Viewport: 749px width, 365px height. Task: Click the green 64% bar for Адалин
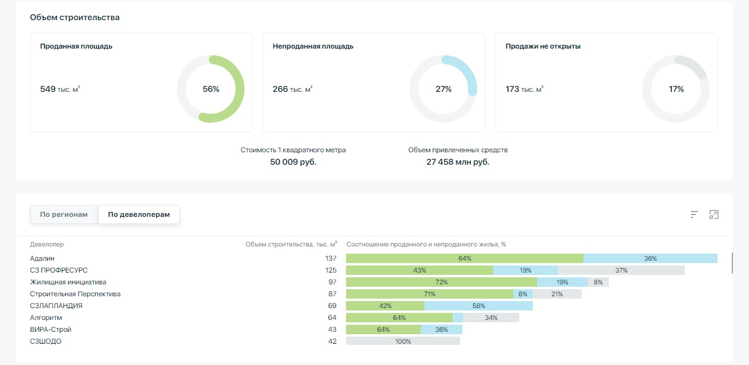[x=465, y=258]
